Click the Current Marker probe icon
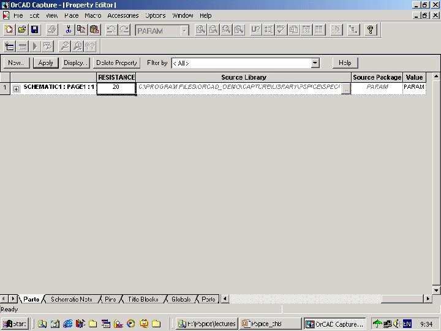 pyautogui.click(x=77, y=47)
